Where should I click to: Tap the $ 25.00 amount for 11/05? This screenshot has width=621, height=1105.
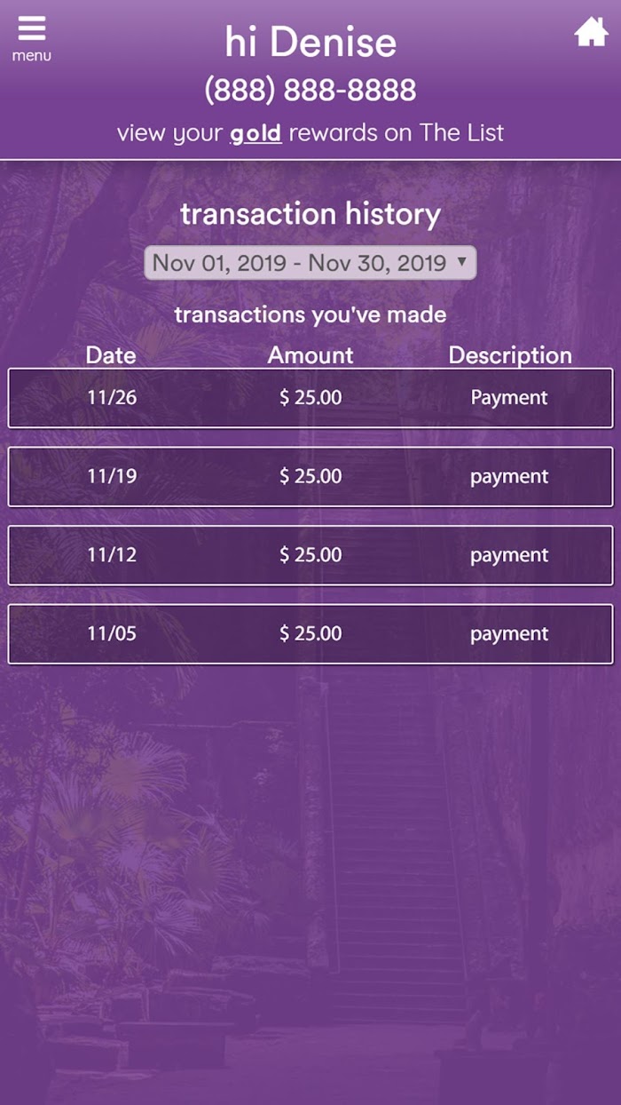click(x=310, y=633)
